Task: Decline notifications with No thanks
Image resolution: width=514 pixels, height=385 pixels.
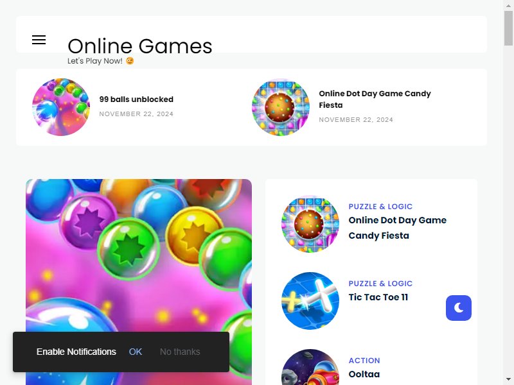Action: (x=180, y=352)
